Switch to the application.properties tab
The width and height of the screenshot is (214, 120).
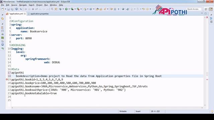(39, 14)
